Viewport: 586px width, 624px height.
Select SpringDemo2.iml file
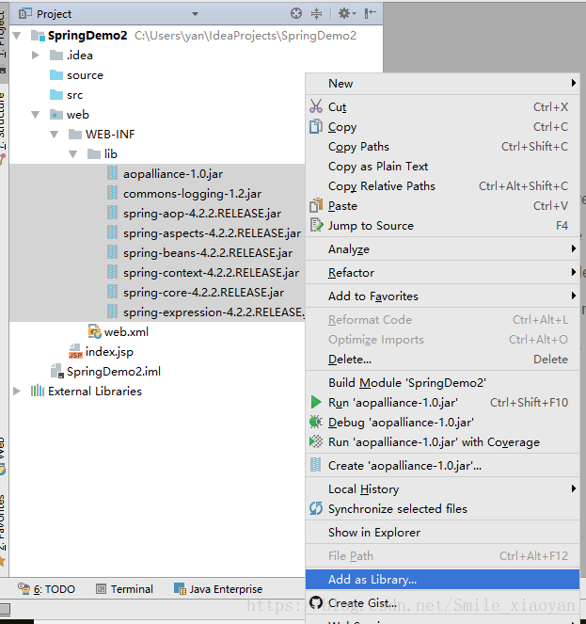tap(105, 372)
